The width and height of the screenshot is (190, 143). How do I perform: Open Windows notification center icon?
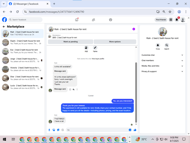(184, 139)
